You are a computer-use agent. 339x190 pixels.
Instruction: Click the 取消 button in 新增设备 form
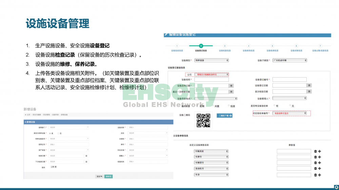(x=99, y=176)
